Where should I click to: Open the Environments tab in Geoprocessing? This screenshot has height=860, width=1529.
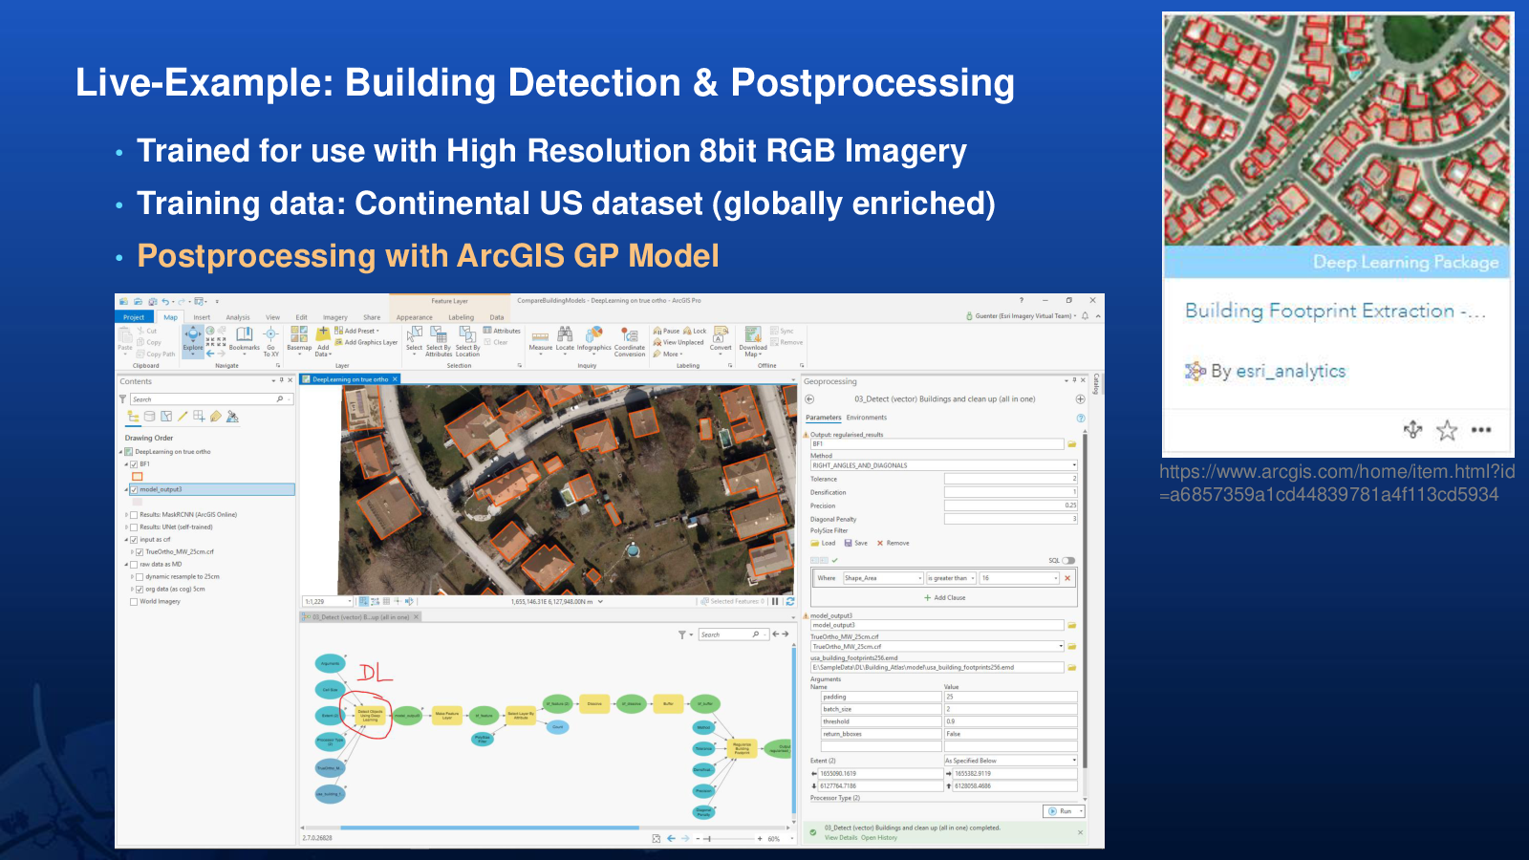click(x=866, y=418)
